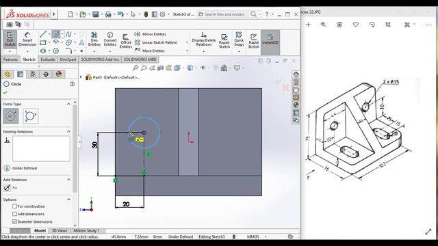
Task: Open the DimXpert tab
Action: [68, 59]
